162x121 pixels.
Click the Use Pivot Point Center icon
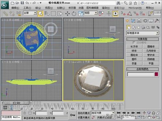(101, 14)
